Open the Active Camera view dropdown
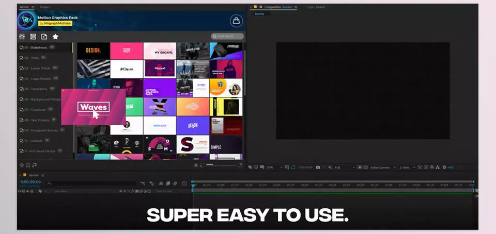Image resolution: width=496 pixels, height=234 pixels. (x=382, y=168)
